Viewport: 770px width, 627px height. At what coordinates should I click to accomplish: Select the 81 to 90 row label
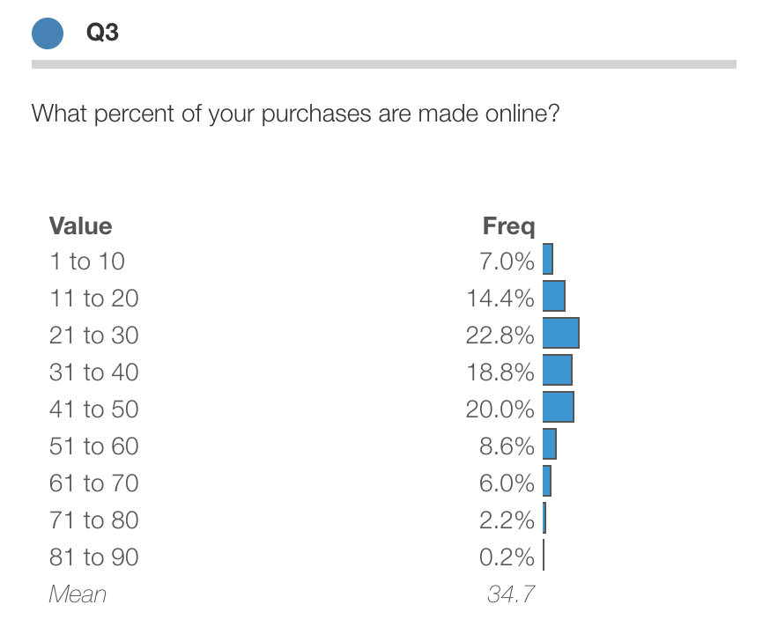(93, 557)
